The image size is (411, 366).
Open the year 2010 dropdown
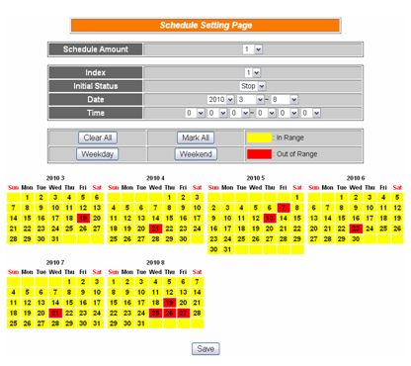(220, 100)
